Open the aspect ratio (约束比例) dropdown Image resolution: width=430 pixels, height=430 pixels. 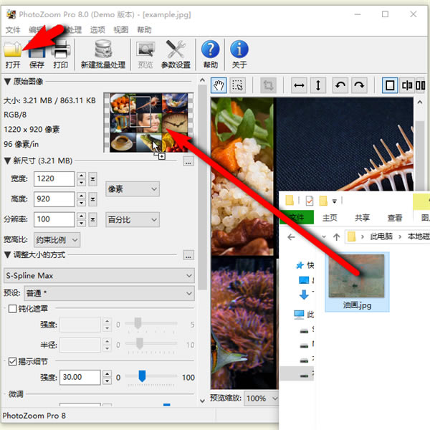(57, 240)
